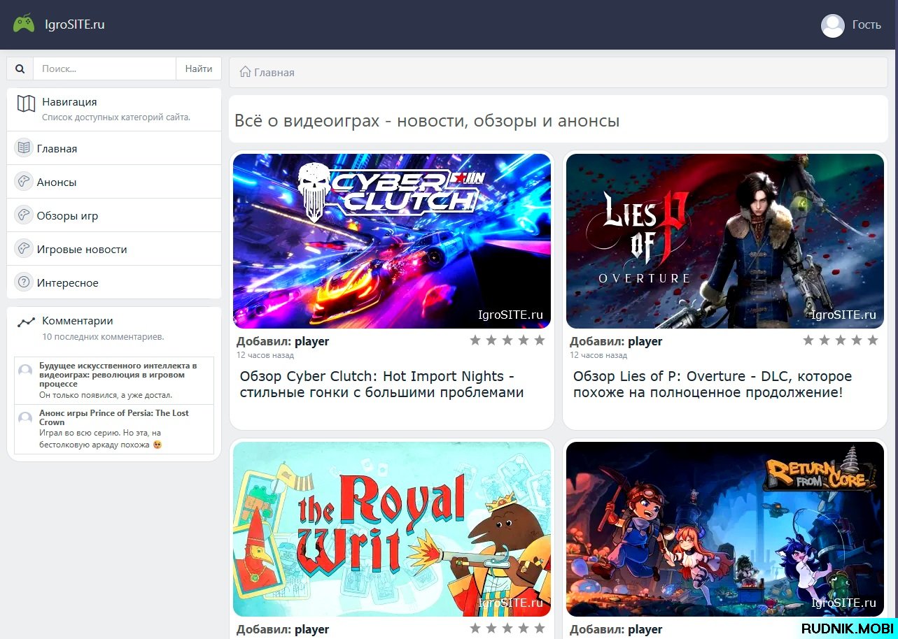Viewport: 898px width, 639px height.
Task: Click the gamepad icon beside Анонсы
Action: [x=24, y=182]
